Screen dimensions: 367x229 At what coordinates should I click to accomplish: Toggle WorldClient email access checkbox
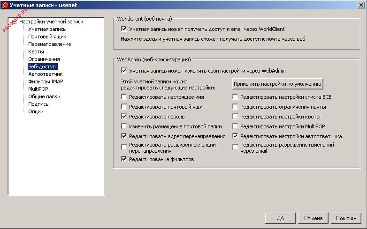124,29
